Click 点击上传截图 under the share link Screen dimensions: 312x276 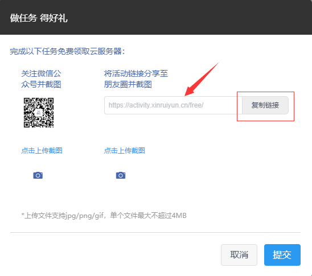click(x=125, y=151)
